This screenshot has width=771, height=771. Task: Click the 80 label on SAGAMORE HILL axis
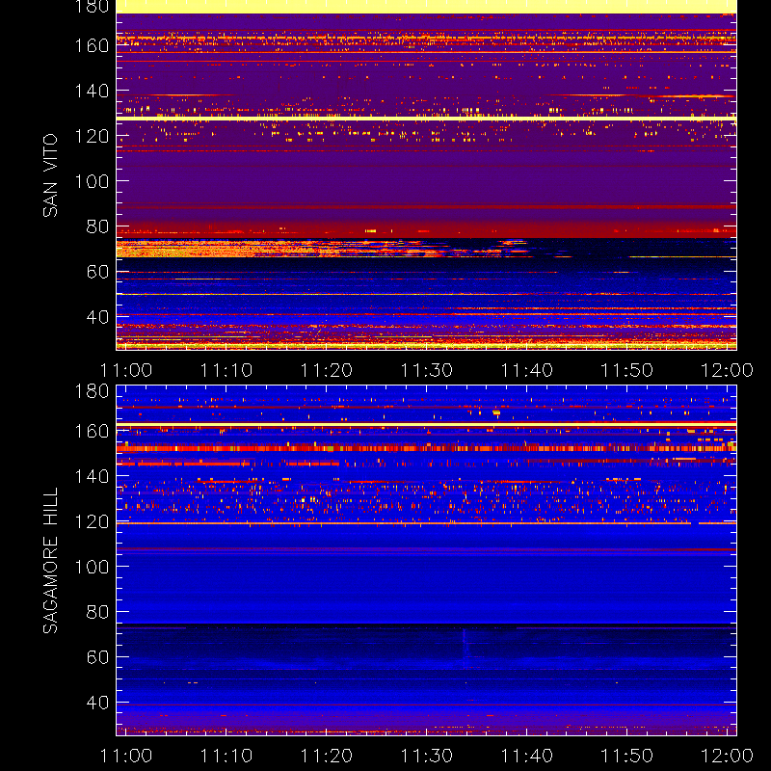(97, 612)
